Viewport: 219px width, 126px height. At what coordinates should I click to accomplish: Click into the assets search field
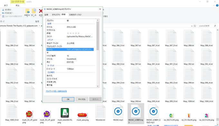[205, 26]
